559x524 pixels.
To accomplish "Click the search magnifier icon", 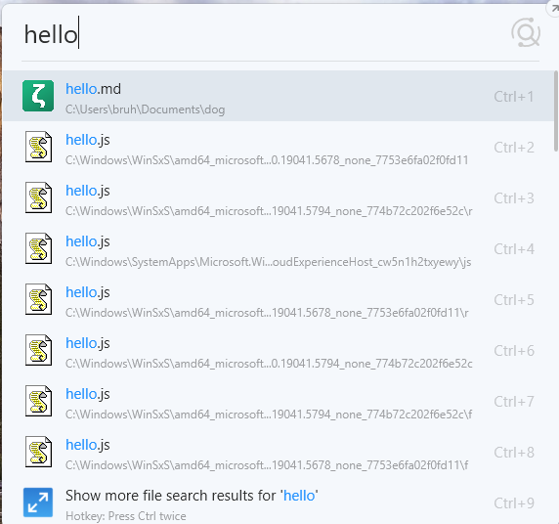I will (x=526, y=32).
